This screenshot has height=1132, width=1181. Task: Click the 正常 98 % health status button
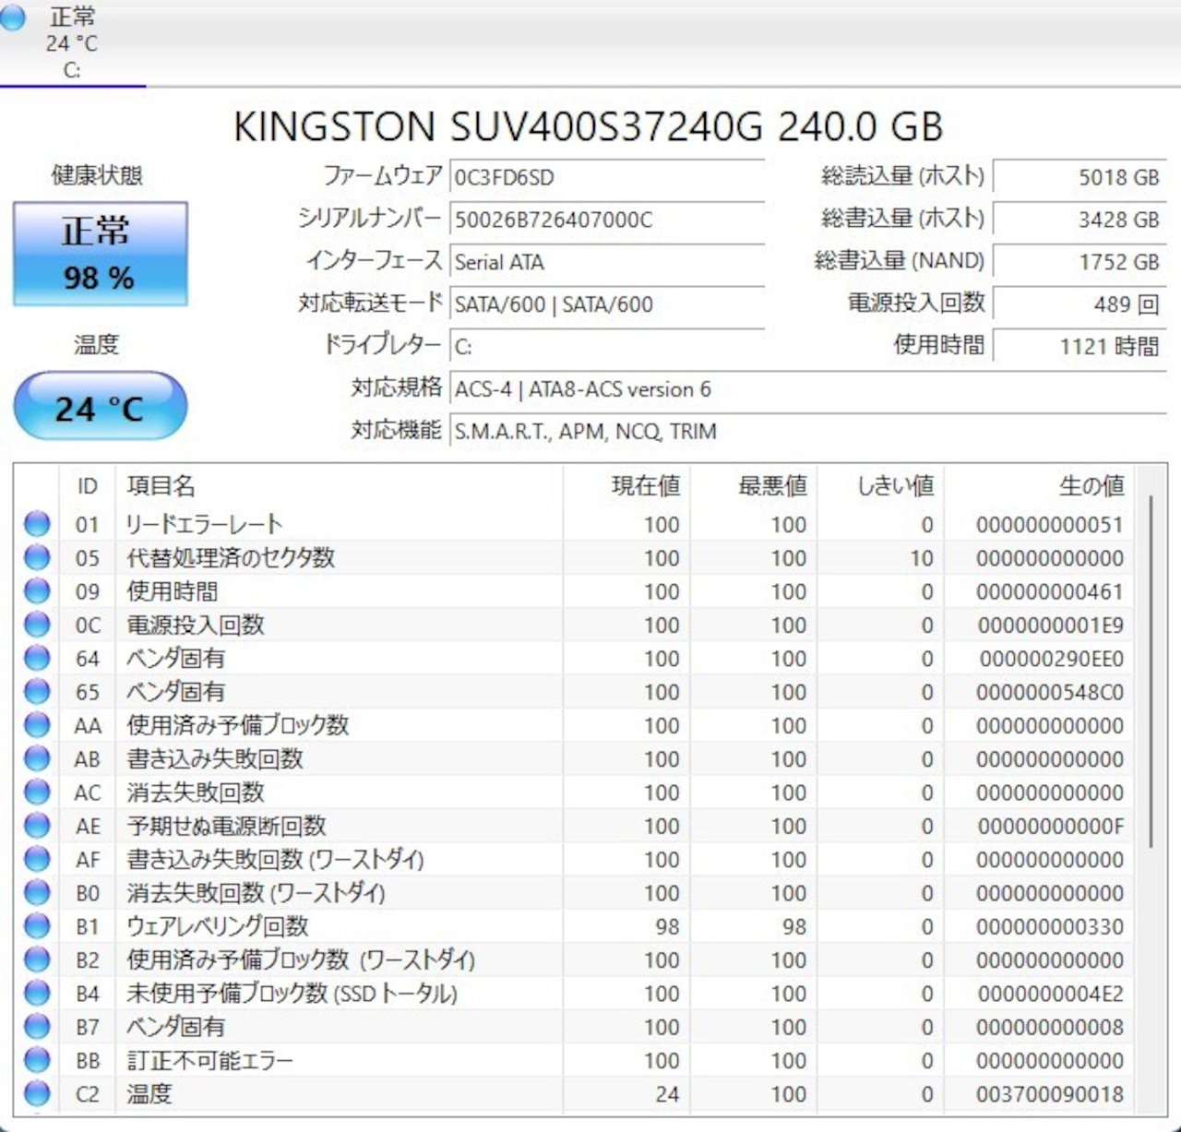coord(100,254)
